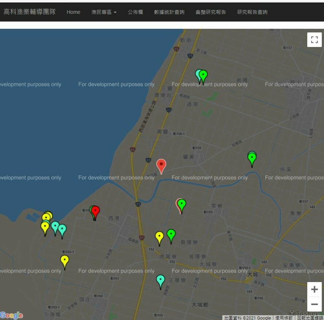324x320 pixels.
Task: Click the Google logo on the map
Action: 12,315
